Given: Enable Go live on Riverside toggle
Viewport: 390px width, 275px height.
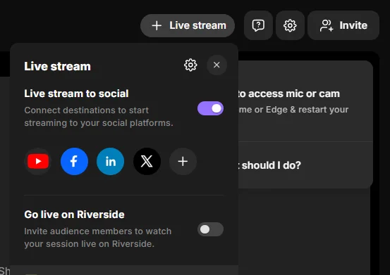Looking at the screenshot, I should pyautogui.click(x=210, y=229).
